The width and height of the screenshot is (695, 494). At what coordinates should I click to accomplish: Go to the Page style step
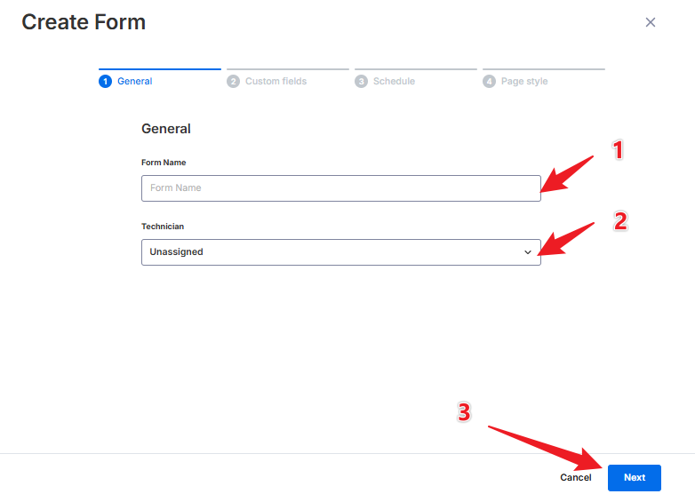524,82
